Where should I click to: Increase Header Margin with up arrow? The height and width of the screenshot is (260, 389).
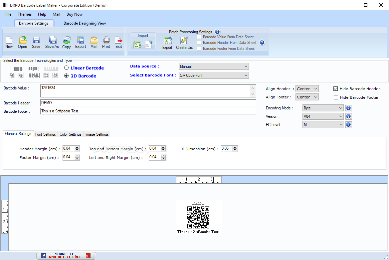pyautogui.click(x=77, y=147)
